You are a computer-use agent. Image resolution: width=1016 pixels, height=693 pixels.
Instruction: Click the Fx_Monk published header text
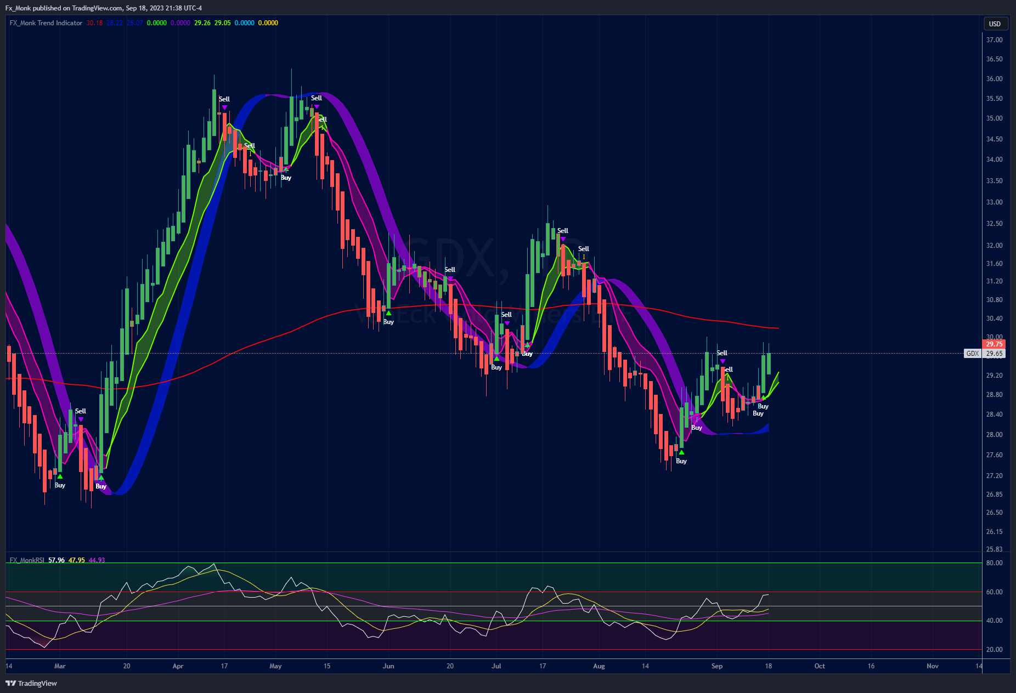coord(104,8)
